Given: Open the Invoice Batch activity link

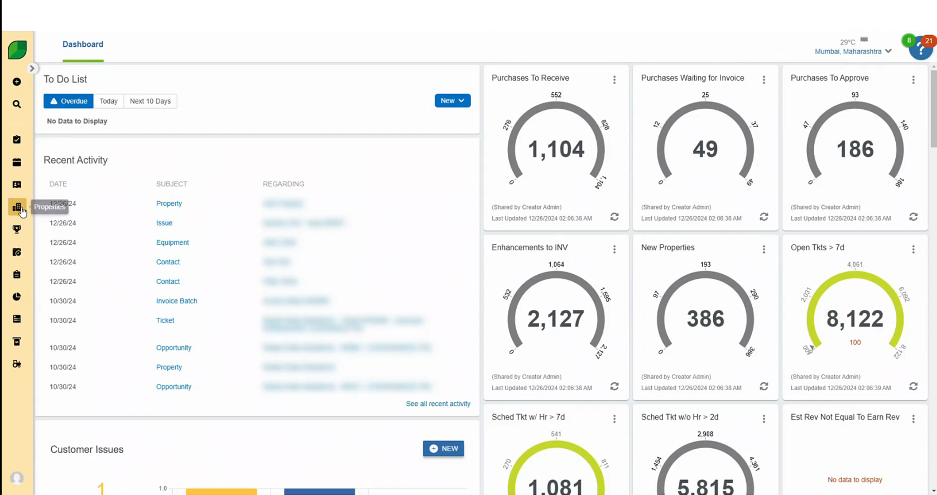Looking at the screenshot, I should [x=176, y=301].
